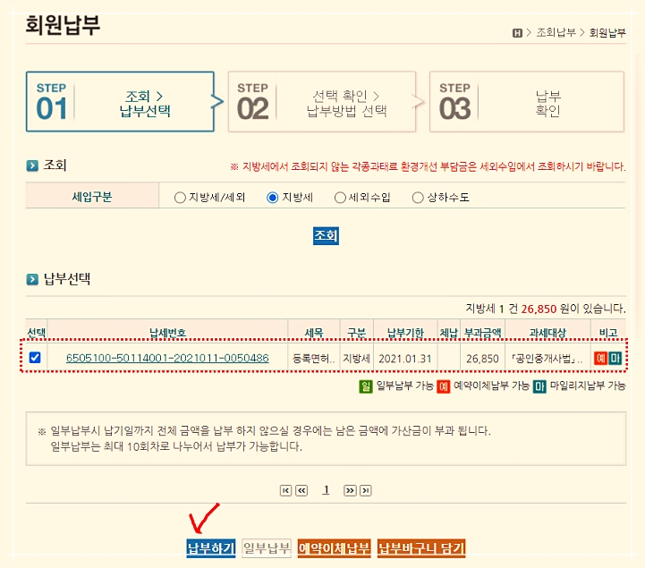
Task: Click the 등록면허.. cell in the row
Action: tap(313, 359)
